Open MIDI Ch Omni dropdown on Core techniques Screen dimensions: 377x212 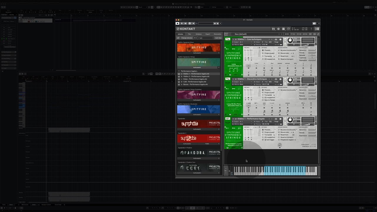[x=242, y=44]
